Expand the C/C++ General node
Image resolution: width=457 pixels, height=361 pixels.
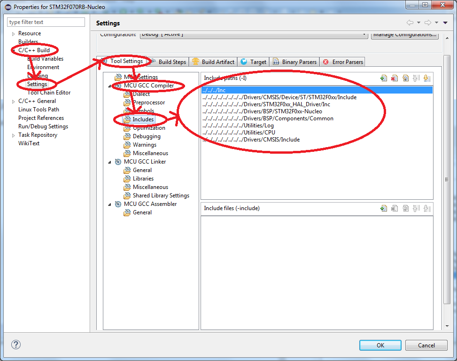pos(13,102)
